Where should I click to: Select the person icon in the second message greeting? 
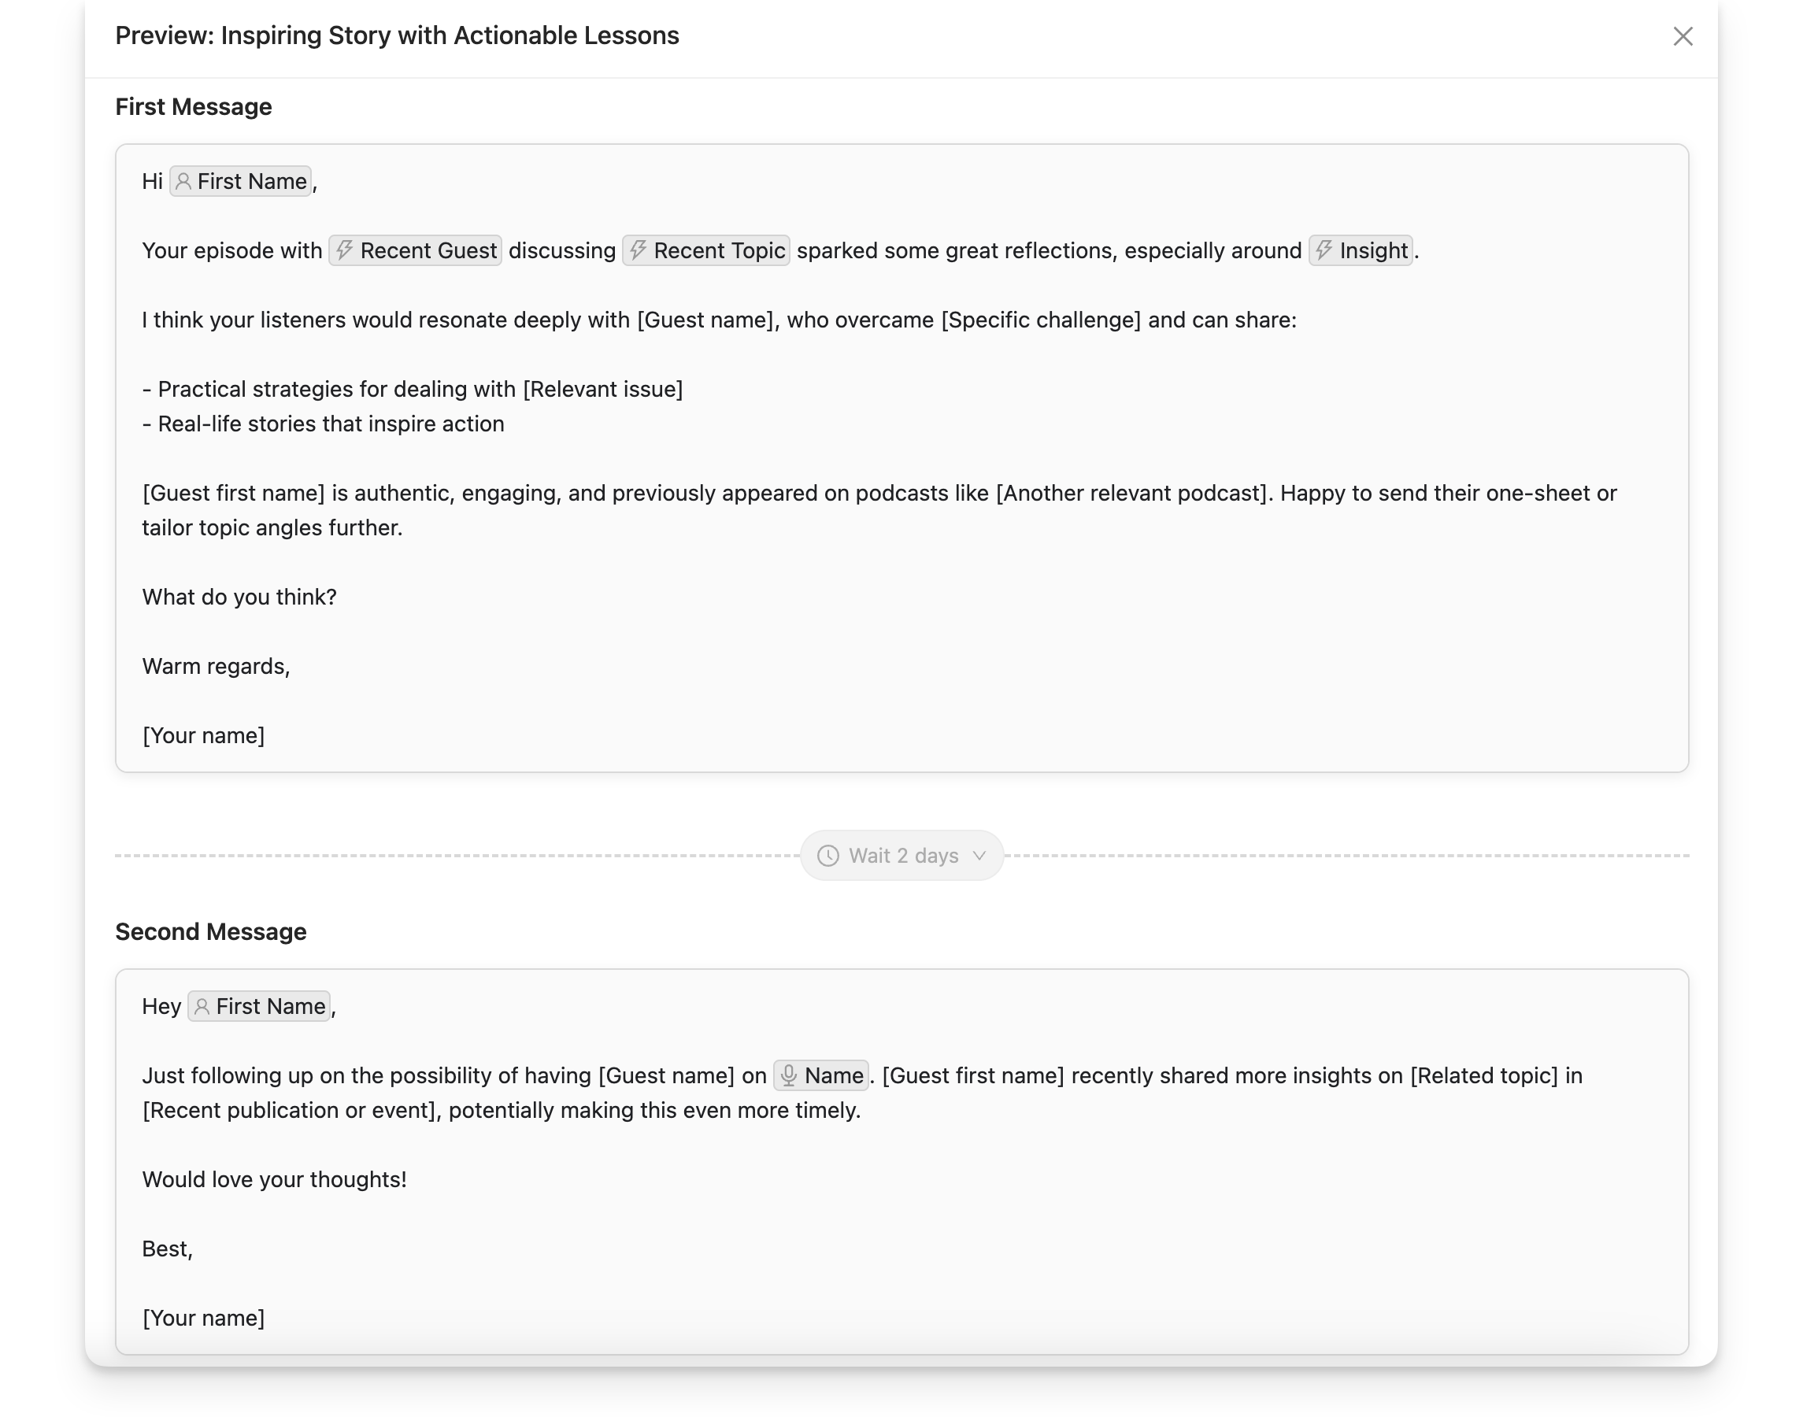(x=203, y=1006)
